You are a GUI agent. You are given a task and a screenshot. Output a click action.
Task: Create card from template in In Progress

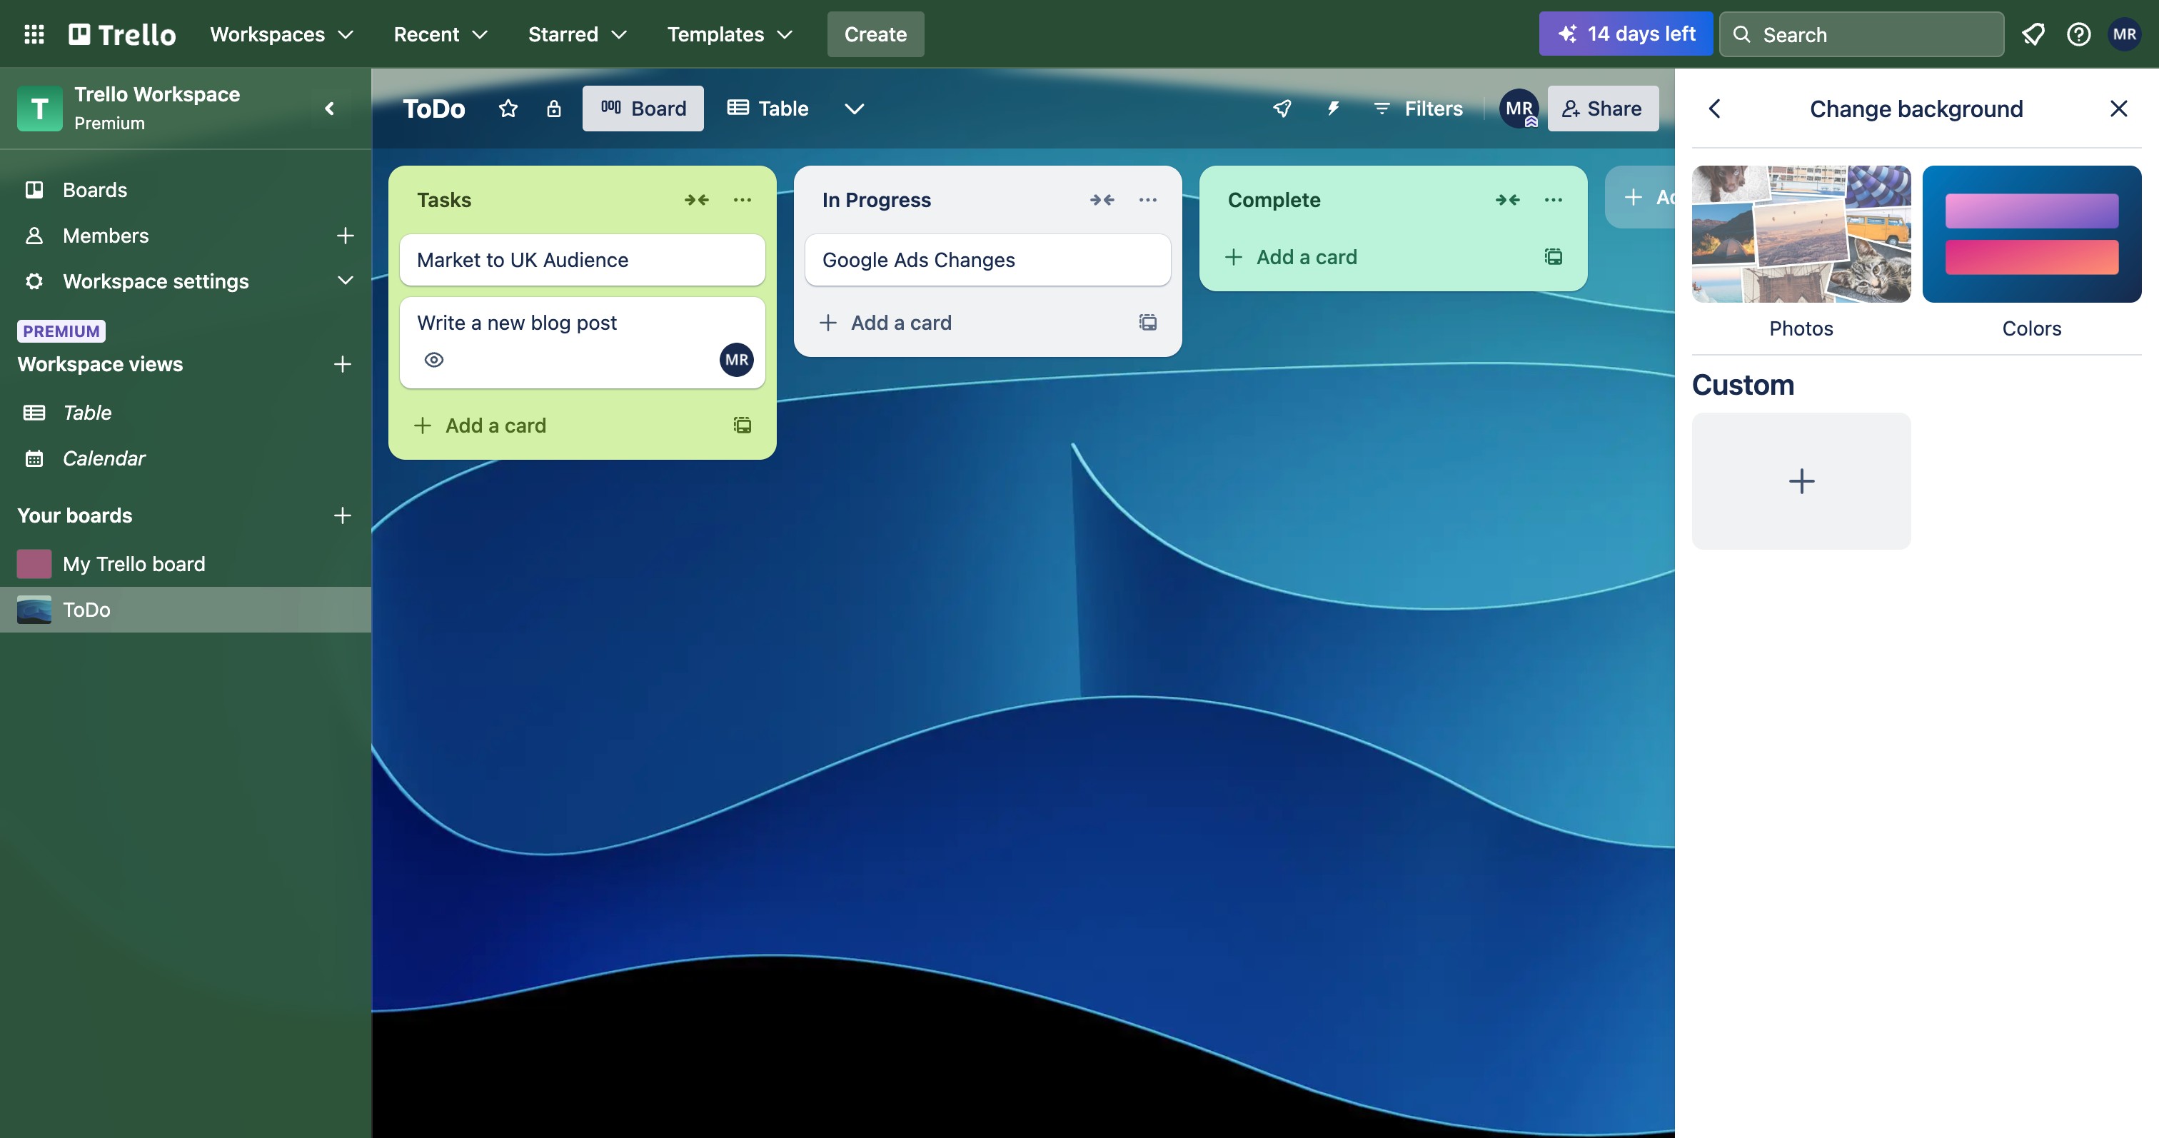click(1147, 323)
